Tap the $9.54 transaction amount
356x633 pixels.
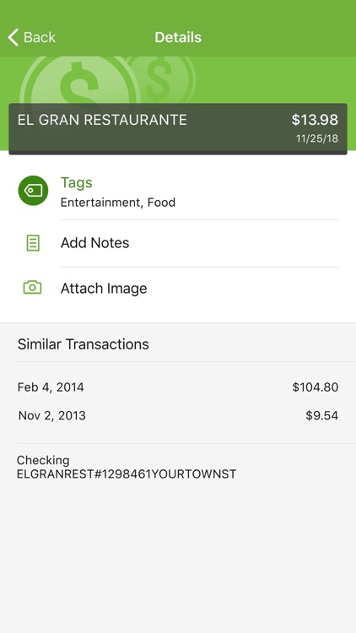point(321,416)
